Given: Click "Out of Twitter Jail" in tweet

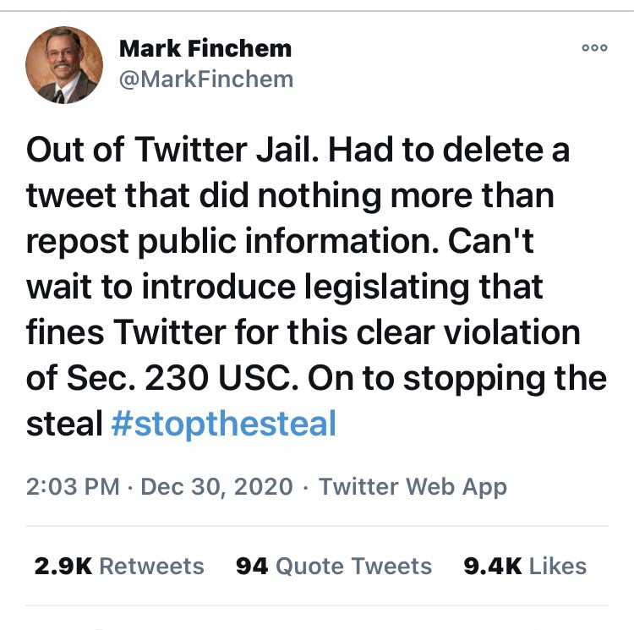Looking at the screenshot, I should coord(172,151).
